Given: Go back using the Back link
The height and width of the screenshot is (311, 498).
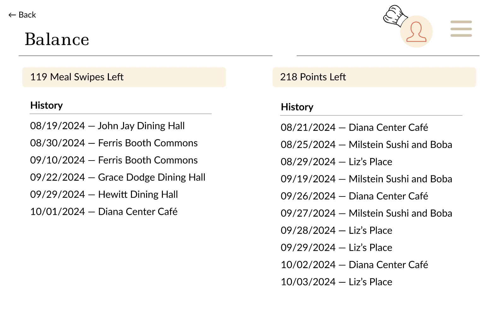Looking at the screenshot, I should [22, 15].
